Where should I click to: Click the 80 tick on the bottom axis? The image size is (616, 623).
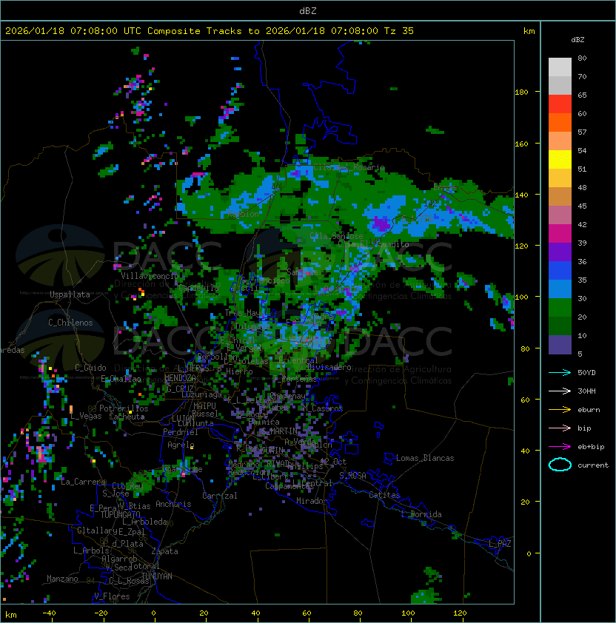pyautogui.click(x=358, y=613)
